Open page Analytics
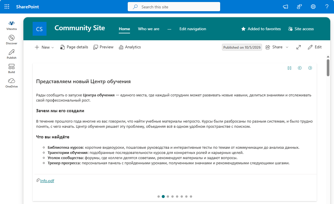The width and height of the screenshot is (334, 204). [x=130, y=47]
